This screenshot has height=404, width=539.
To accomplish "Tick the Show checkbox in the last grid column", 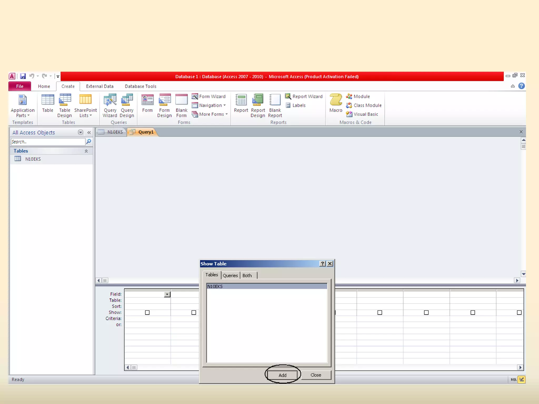I will coord(519,312).
